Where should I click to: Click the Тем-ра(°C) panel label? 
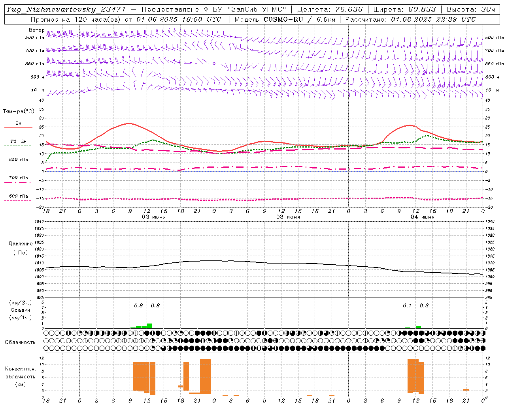(x=19, y=112)
